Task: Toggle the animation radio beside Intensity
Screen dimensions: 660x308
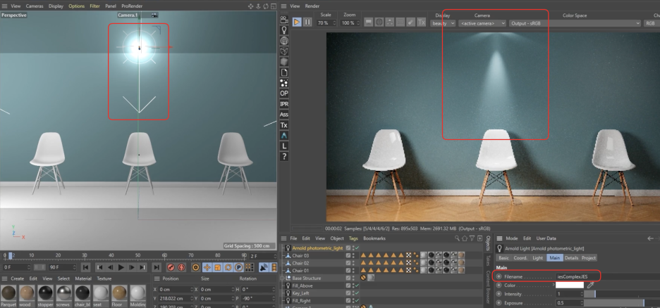Action: tap(499, 294)
